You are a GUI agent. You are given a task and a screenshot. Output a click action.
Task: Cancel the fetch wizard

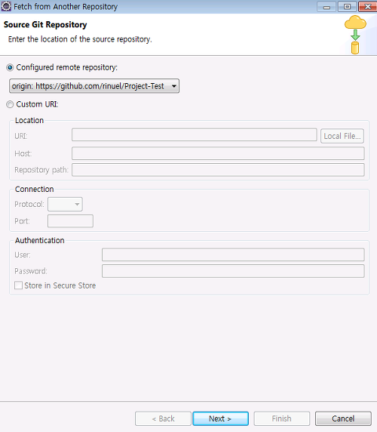343,418
